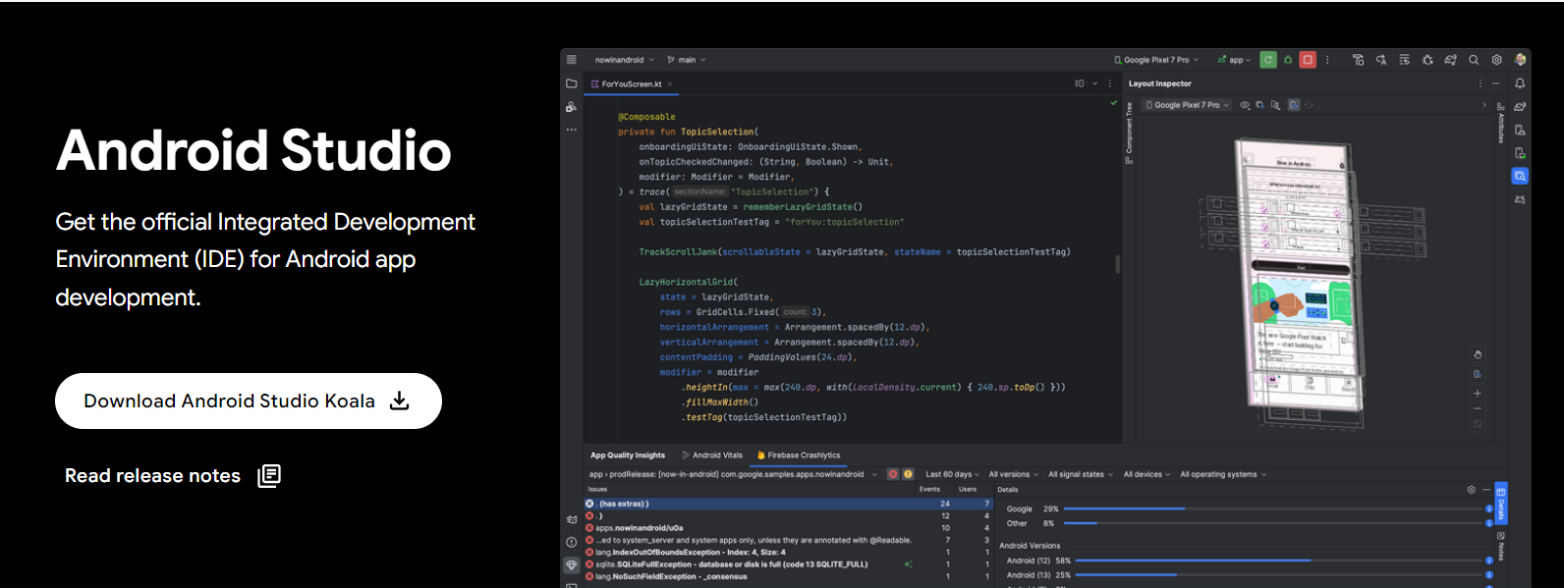The width and height of the screenshot is (1564, 588).
Task: Open the IDE hamburger main menu
Action: (571, 60)
